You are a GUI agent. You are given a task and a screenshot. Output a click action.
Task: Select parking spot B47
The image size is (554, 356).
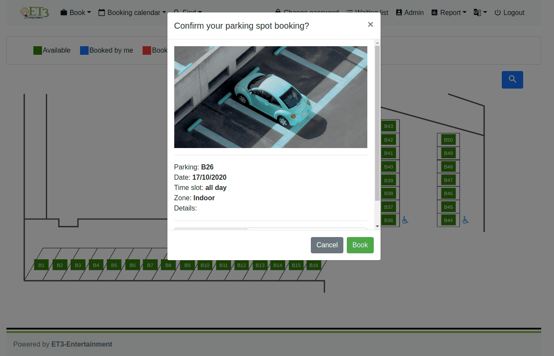click(448, 180)
